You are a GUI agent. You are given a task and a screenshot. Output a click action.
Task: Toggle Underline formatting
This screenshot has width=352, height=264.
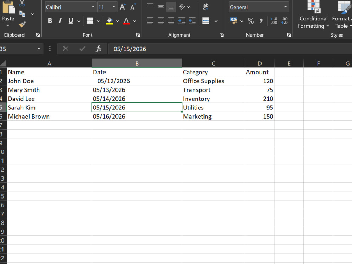click(x=71, y=21)
